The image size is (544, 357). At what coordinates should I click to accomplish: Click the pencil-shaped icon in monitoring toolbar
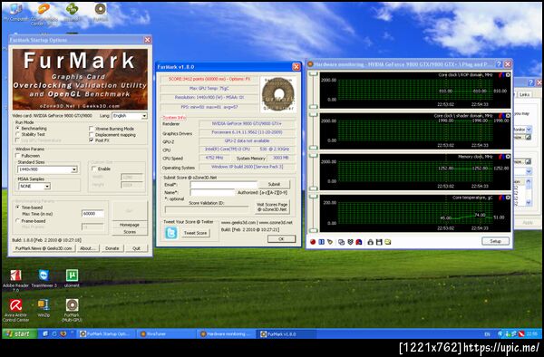(330, 242)
